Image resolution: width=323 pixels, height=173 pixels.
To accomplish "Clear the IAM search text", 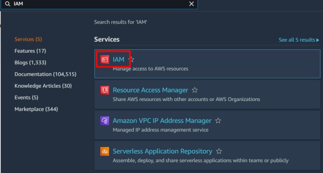I will 191,4.
